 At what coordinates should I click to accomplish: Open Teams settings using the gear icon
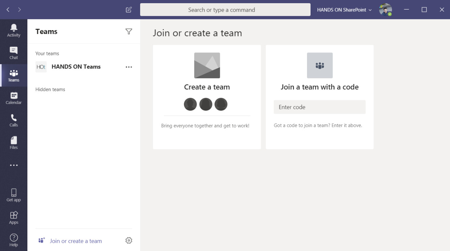(128, 240)
